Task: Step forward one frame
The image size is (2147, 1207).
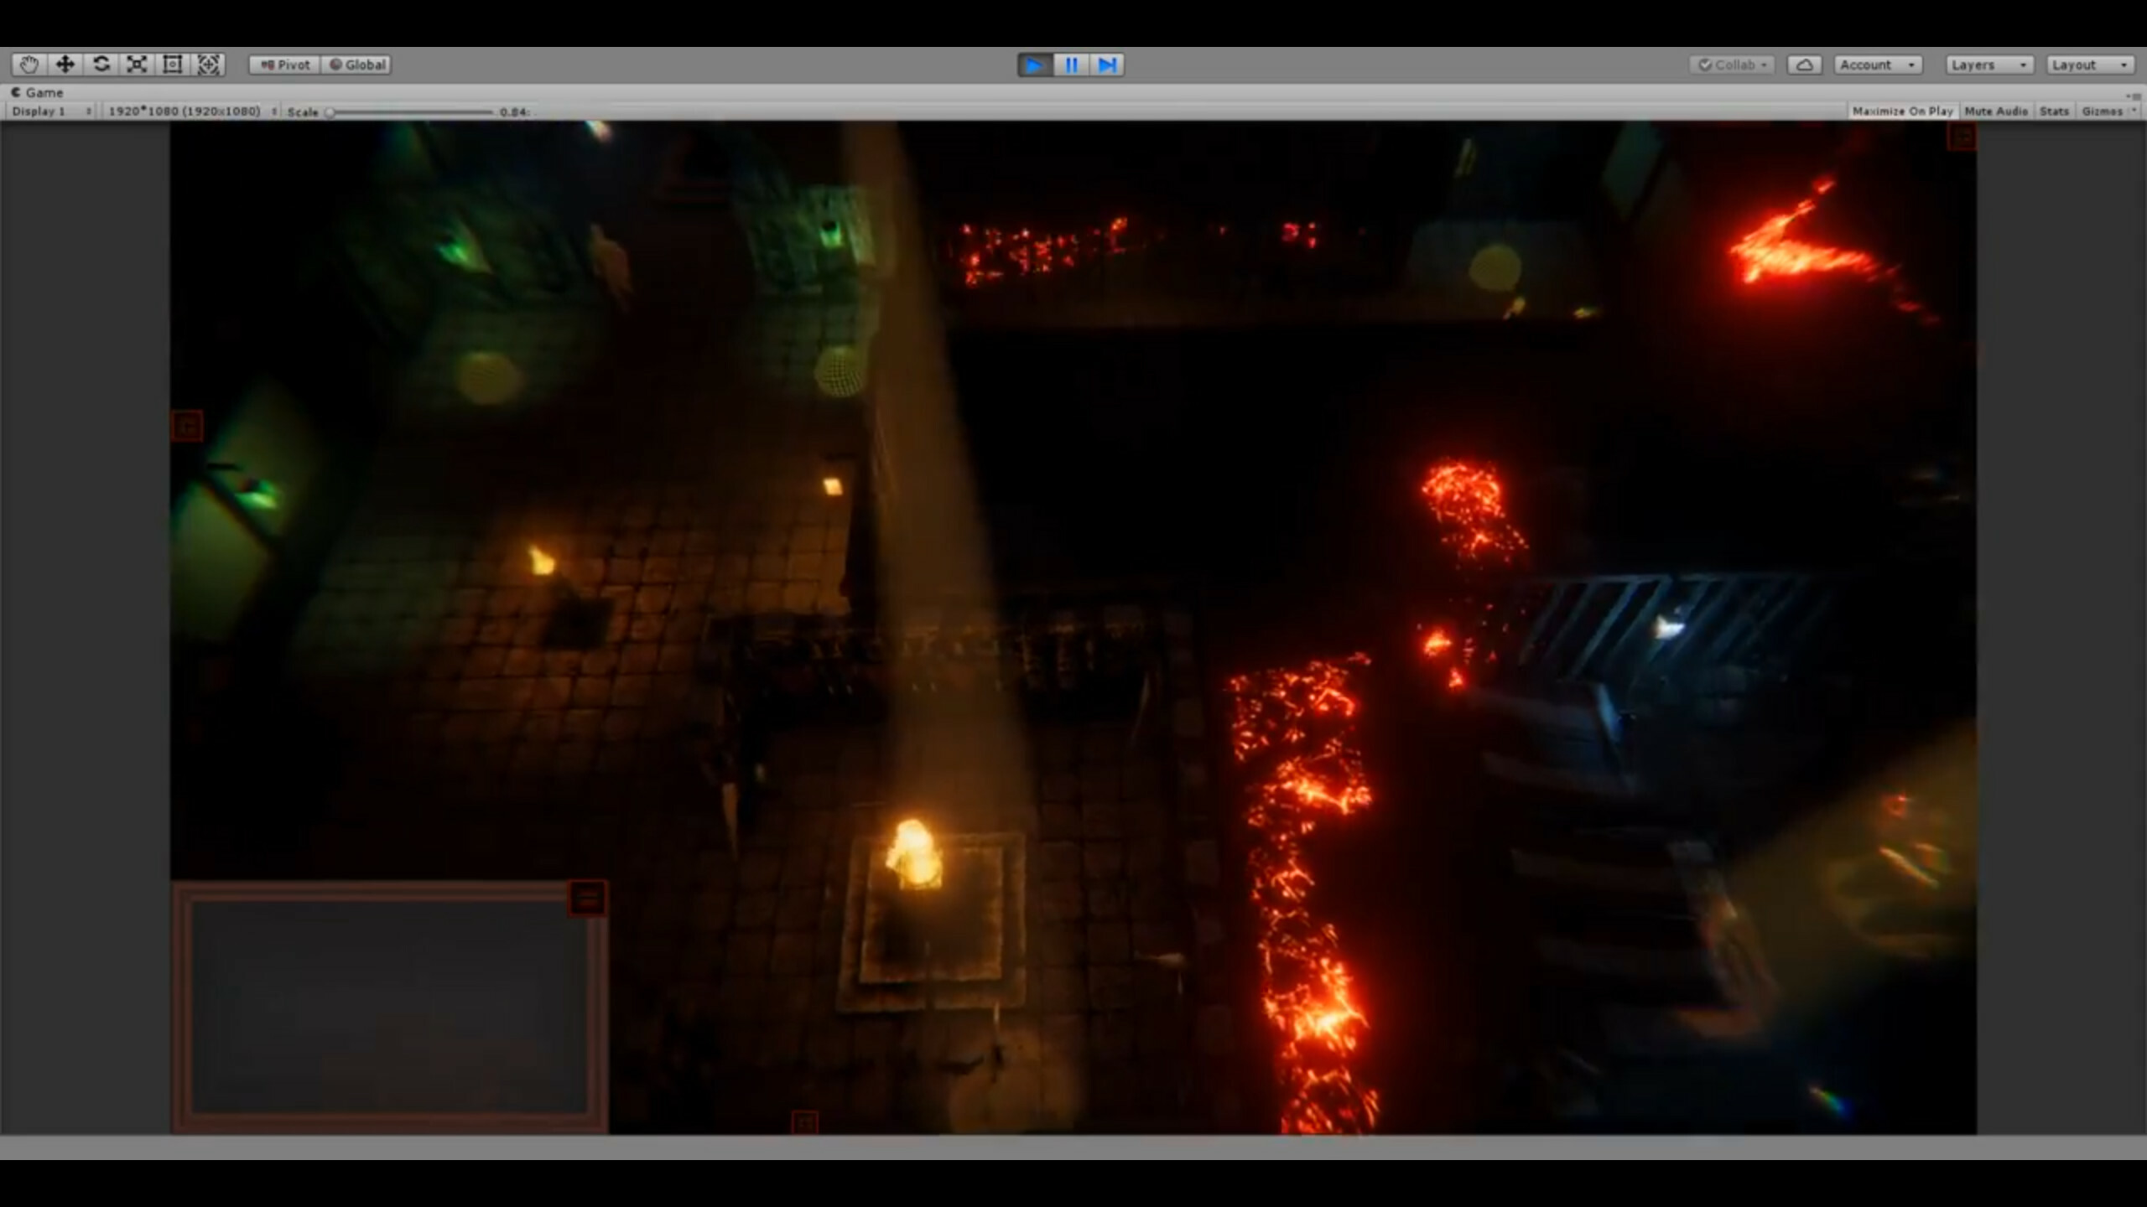Action: [1107, 65]
